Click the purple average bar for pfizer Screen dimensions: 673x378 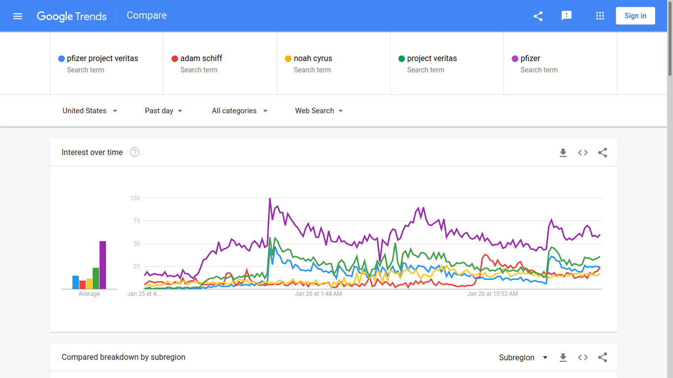[102, 265]
